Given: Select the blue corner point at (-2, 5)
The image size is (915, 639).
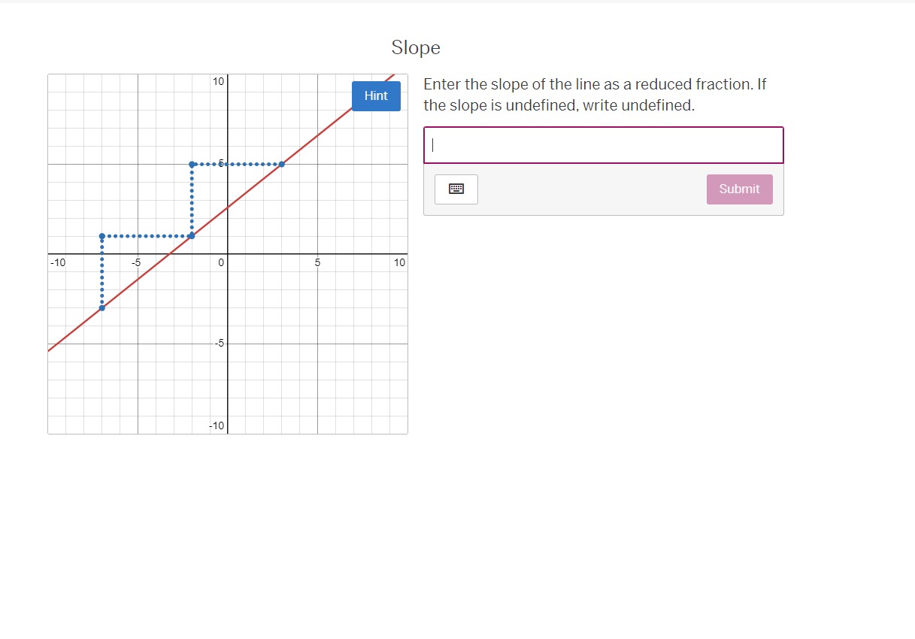Looking at the screenshot, I should 192,164.
